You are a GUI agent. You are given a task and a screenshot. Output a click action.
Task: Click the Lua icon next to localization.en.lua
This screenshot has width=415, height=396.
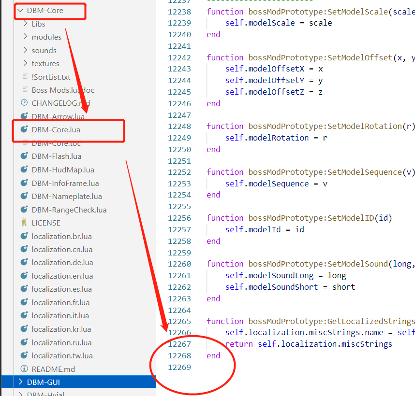(x=24, y=276)
